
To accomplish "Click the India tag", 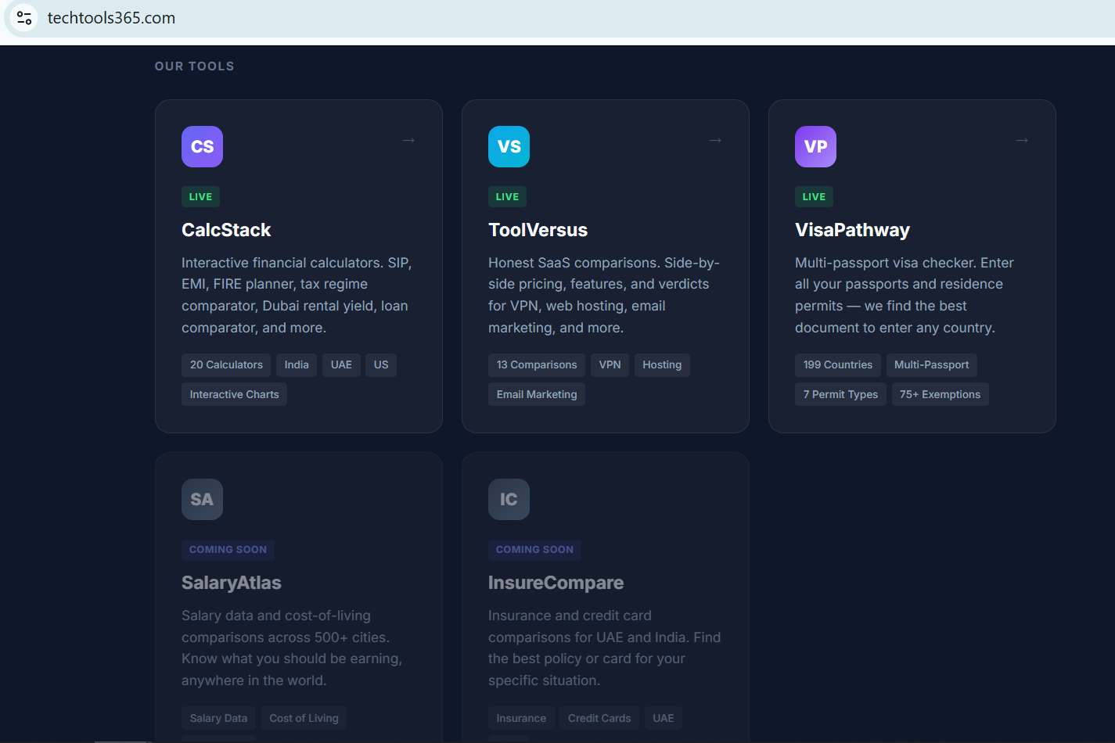I will [x=297, y=364].
